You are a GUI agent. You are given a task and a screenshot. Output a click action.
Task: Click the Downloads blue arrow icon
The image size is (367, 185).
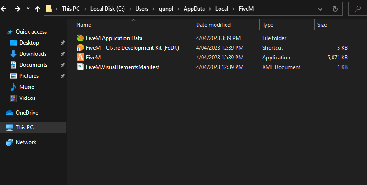(x=13, y=54)
